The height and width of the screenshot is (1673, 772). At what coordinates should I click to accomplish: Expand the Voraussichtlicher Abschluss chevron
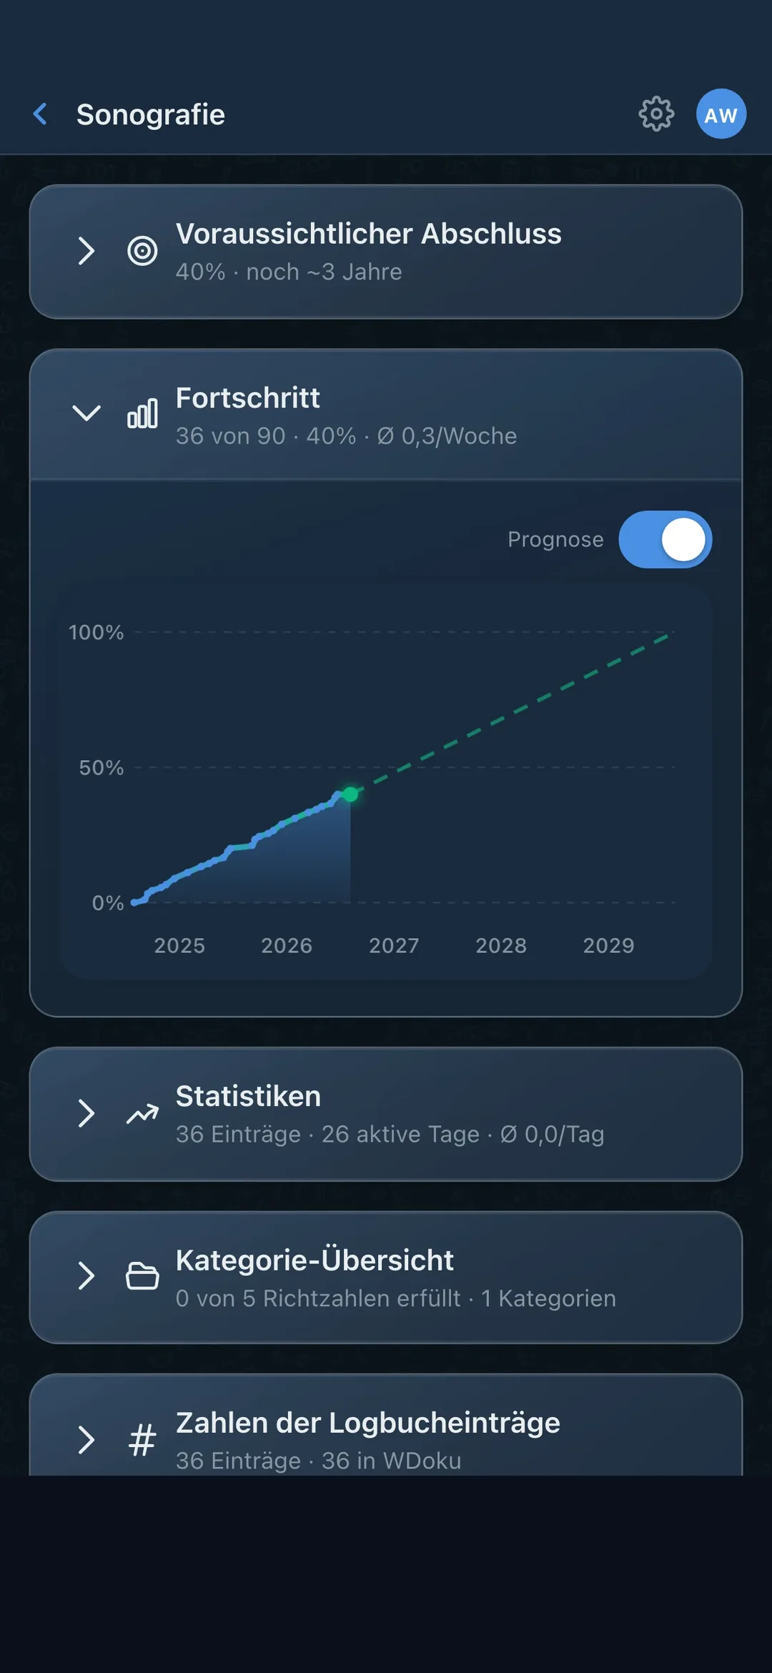86,251
